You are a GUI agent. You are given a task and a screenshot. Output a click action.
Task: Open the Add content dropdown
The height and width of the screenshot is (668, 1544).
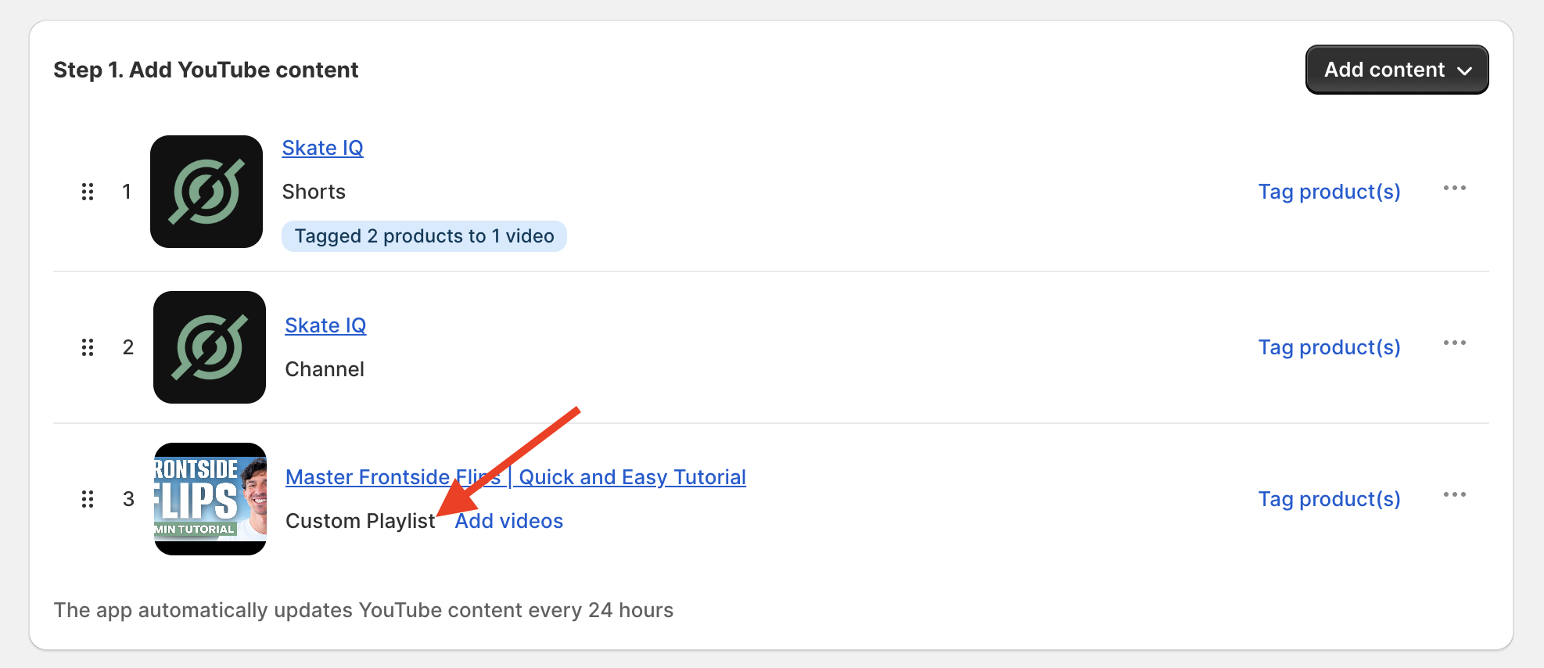pyautogui.click(x=1396, y=70)
